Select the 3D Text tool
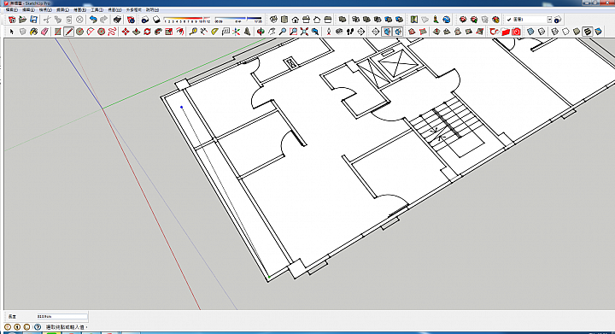 [x=247, y=32]
